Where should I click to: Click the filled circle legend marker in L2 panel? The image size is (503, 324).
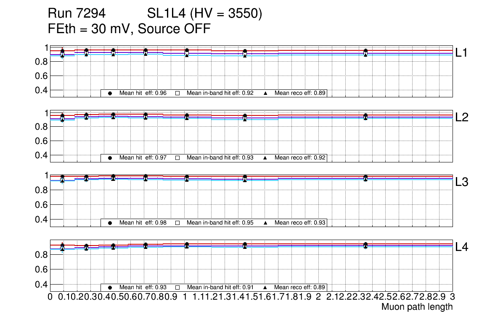[x=110, y=158]
